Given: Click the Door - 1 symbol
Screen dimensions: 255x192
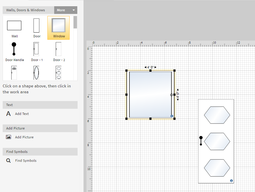Looking at the screenshot, I should (36, 49).
